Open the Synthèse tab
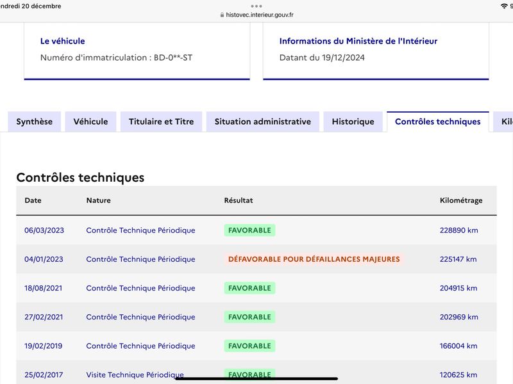513x384 pixels. 35,122
